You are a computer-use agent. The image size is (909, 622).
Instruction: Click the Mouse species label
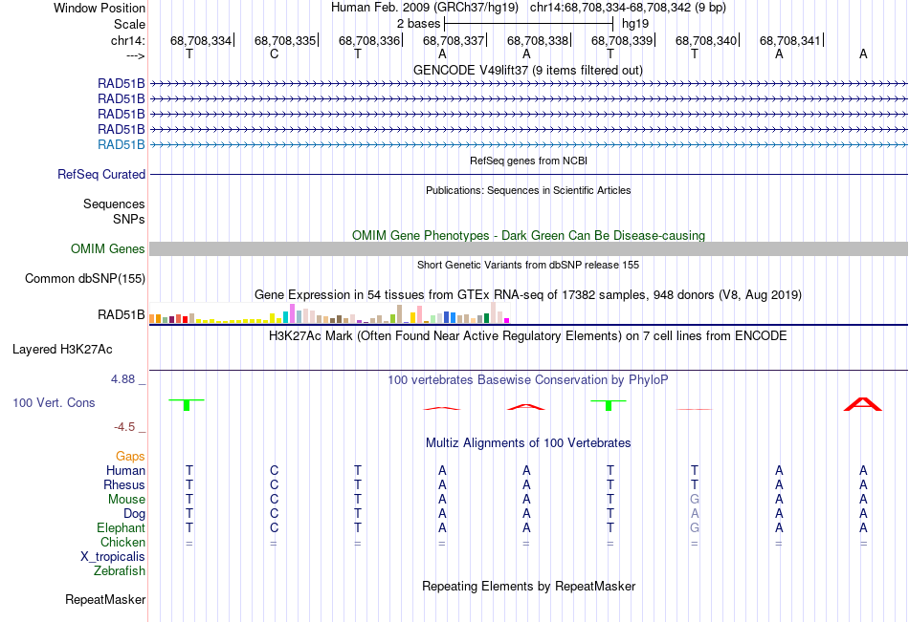coord(126,500)
